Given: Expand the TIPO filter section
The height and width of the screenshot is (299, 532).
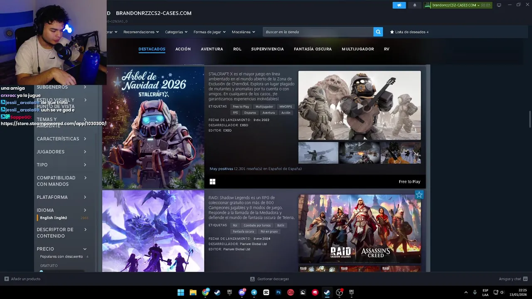Looking at the screenshot, I should pos(62,165).
